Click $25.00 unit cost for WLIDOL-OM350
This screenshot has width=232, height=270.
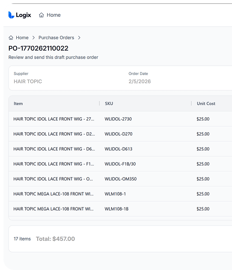203,179
